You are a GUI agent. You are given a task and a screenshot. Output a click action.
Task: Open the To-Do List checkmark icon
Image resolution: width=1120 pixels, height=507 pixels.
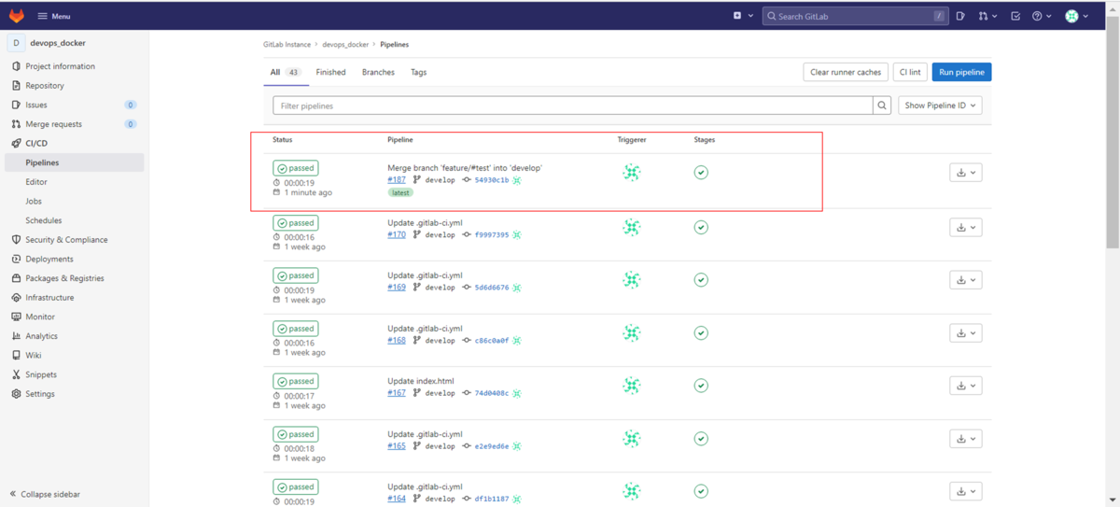tap(1015, 16)
